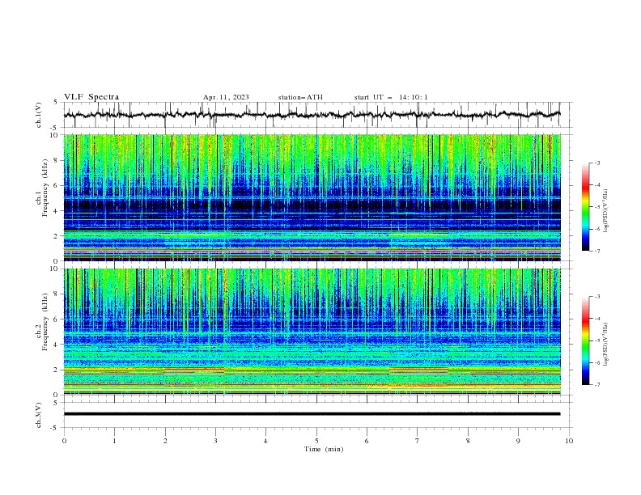Screen dimensions: 641x495
Task: Click the ch.2 "Frequency (kHz)" axis label
Action: [x=45, y=321]
